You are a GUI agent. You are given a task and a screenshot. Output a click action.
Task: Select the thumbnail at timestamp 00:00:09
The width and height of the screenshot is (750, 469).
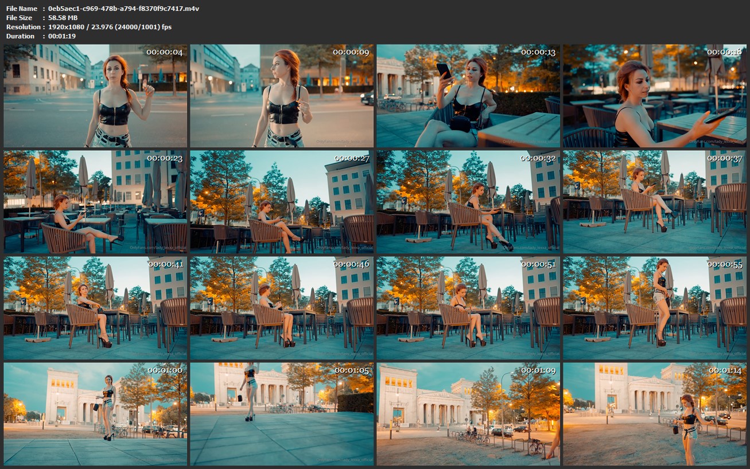coord(282,96)
